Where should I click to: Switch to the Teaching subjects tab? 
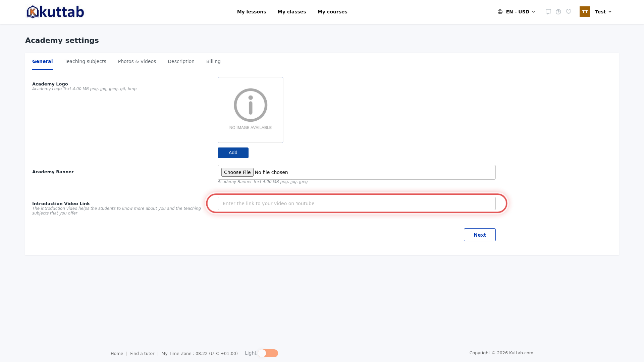(x=85, y=61)
